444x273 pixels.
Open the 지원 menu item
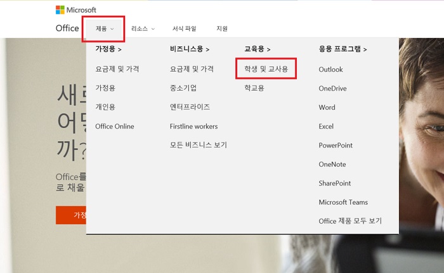pos(222,29)
